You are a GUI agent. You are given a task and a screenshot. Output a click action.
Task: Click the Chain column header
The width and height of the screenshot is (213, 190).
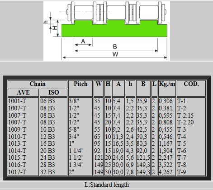pos(38,84)
